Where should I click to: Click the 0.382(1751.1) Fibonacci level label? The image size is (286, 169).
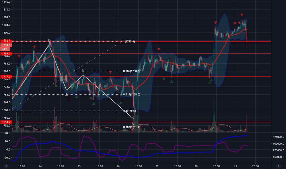pos(132,127)
